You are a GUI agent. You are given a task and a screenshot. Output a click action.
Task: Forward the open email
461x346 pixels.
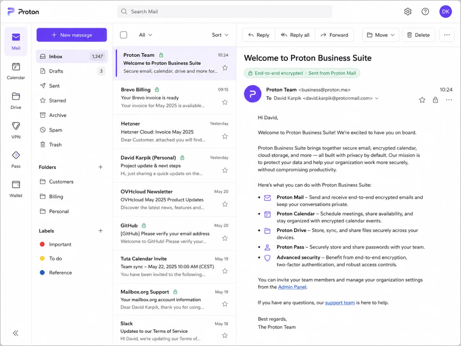tap(335, 35)
